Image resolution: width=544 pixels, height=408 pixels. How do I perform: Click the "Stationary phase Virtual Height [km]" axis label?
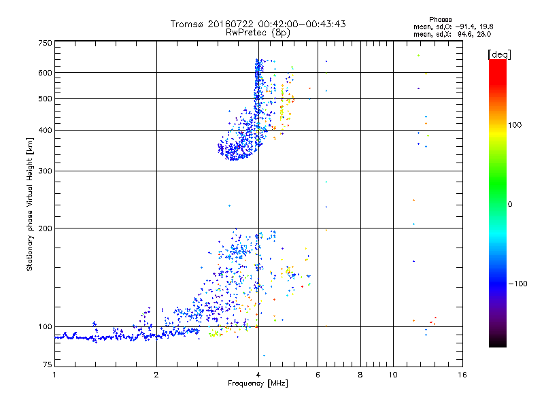point(30,204)
